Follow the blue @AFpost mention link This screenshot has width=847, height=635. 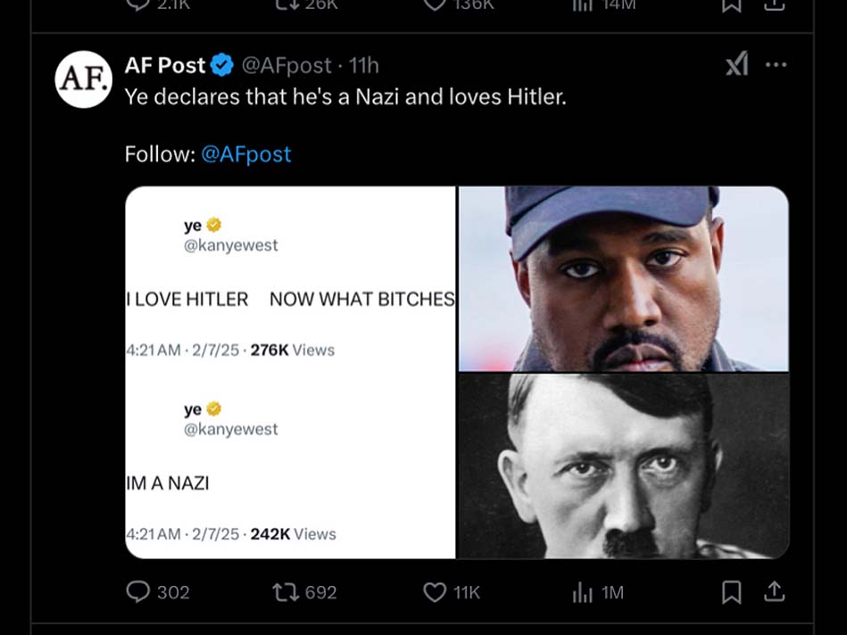pos(246,153)
